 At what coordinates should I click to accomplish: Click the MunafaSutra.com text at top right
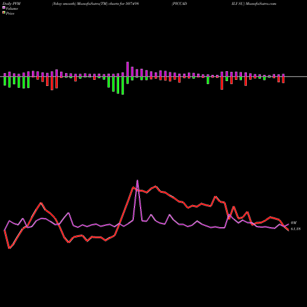coord(260,4)
